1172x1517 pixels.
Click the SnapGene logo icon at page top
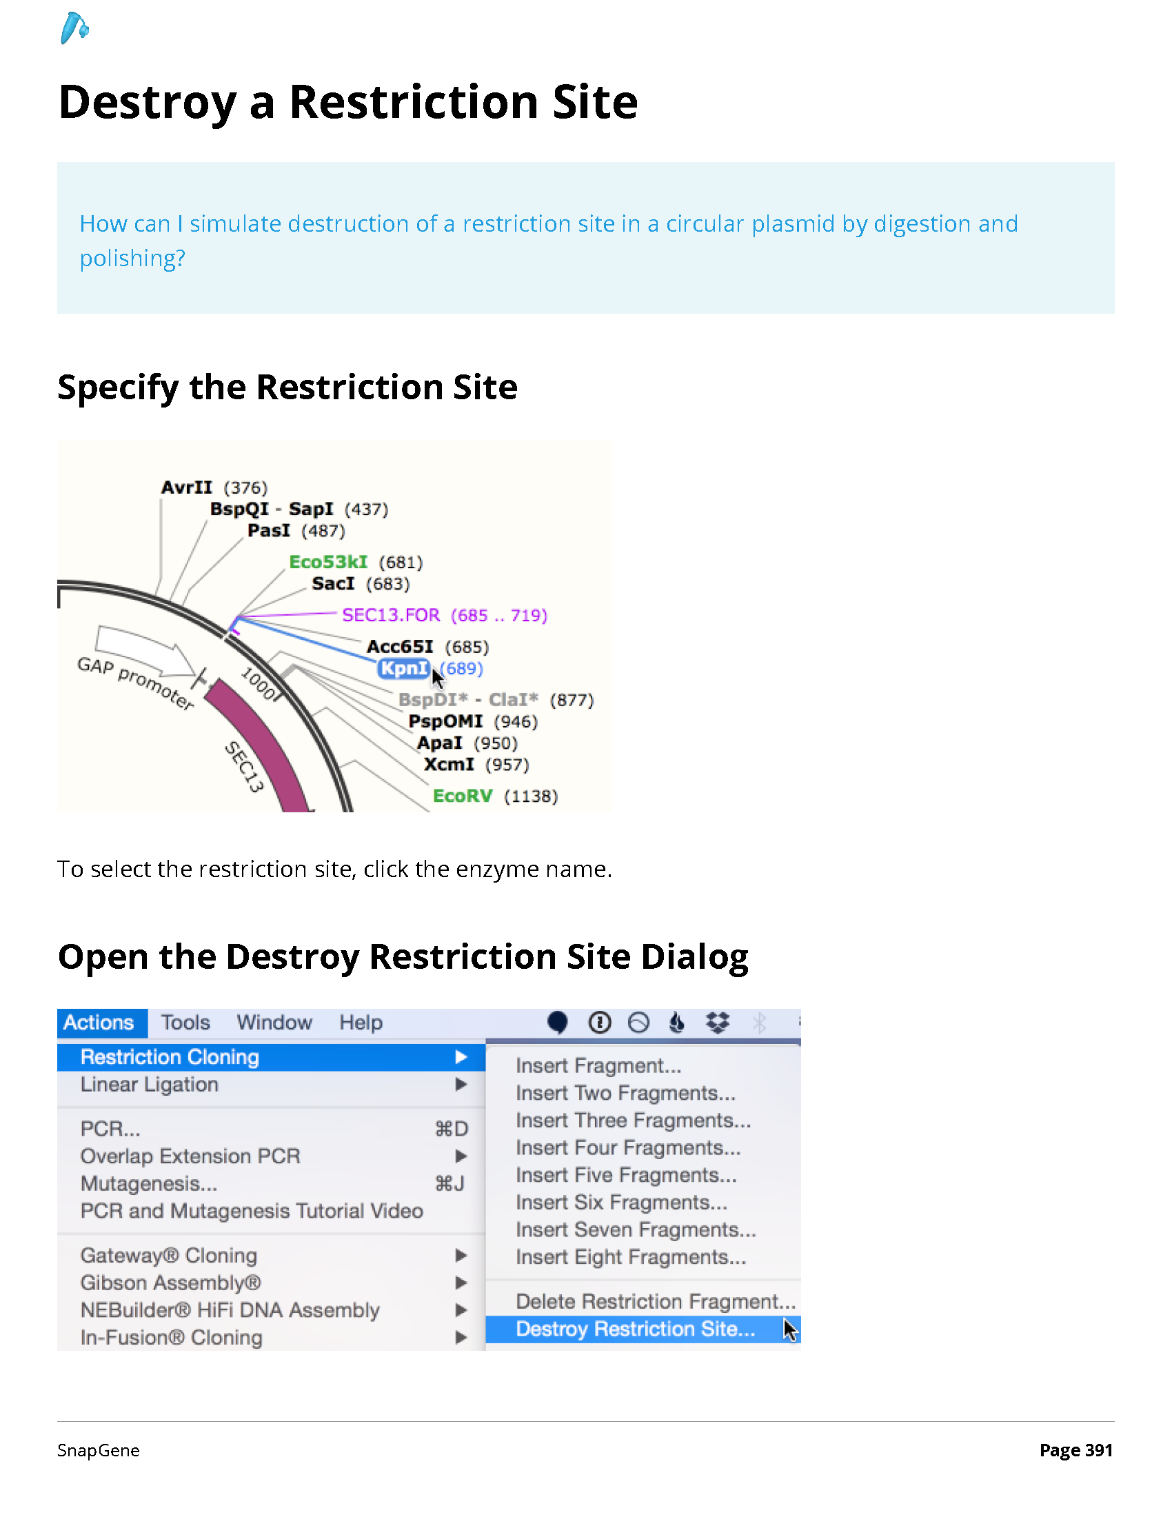(x=74, y=28)
